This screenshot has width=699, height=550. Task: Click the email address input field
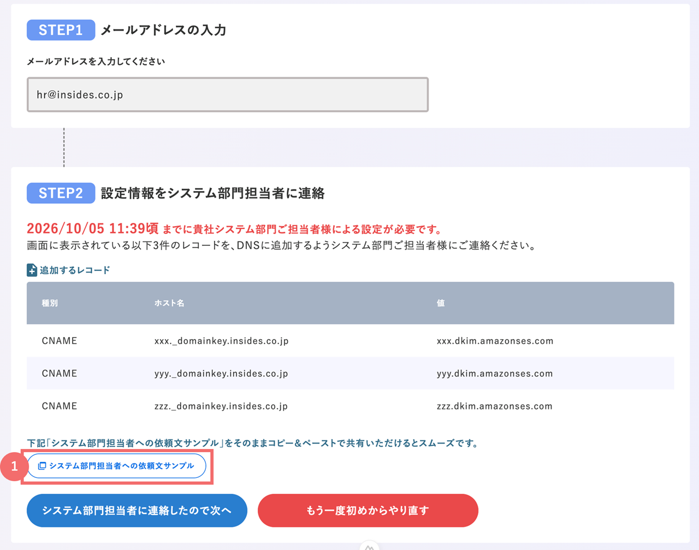pos(228,94)
